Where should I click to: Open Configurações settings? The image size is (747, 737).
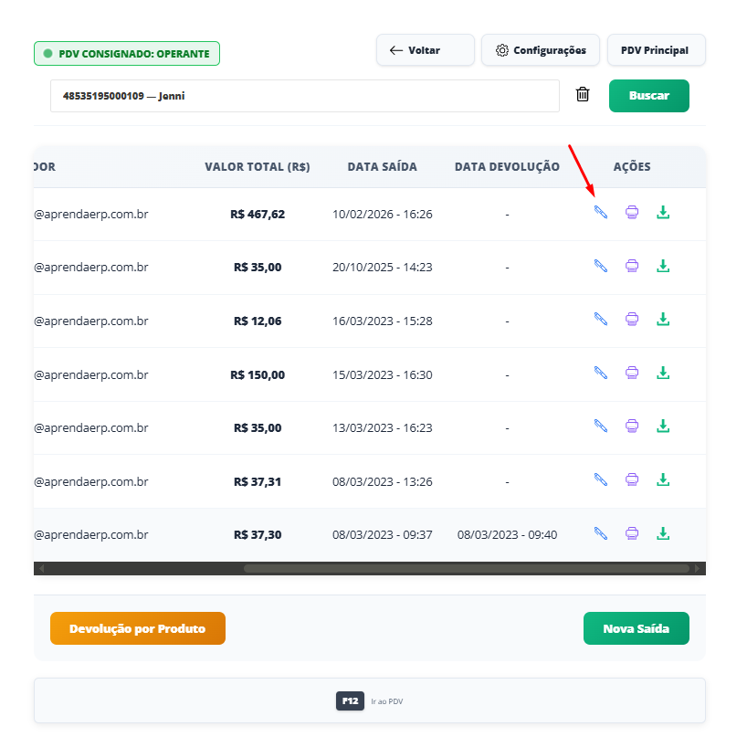[x=541, y=50]
